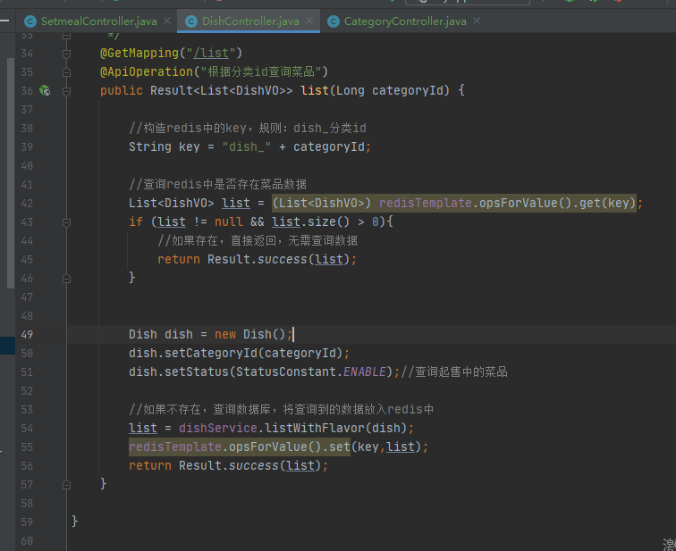Image resolution: width=676 pixels, height=551 pixels.
Task: Close the CategoryController.java tab
Action: (477, 21)
